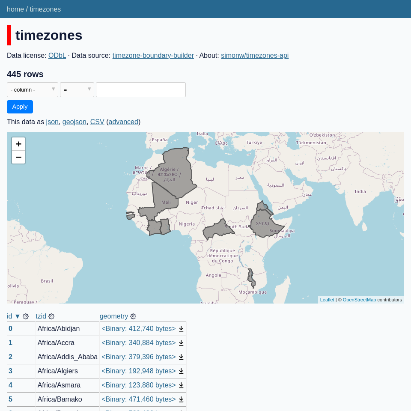Sort by the geometry column

(114, 316)
